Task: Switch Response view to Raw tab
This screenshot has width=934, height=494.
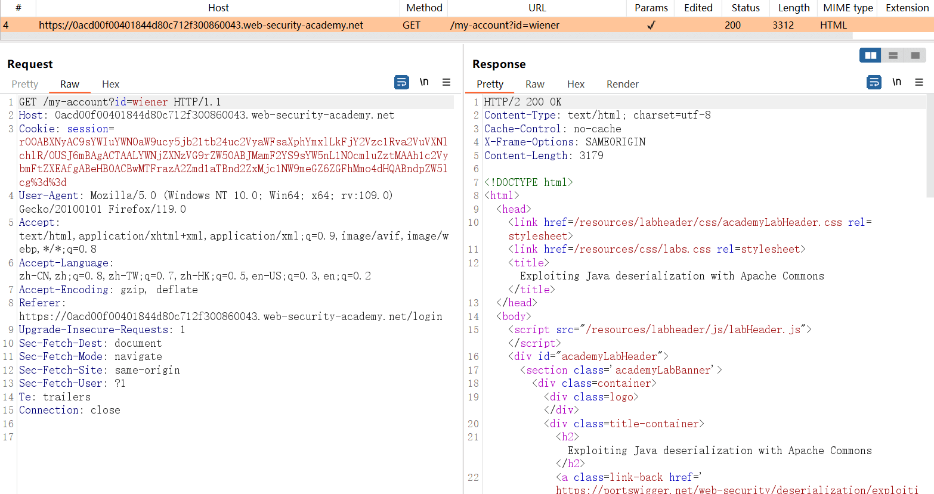Action: 534,84
